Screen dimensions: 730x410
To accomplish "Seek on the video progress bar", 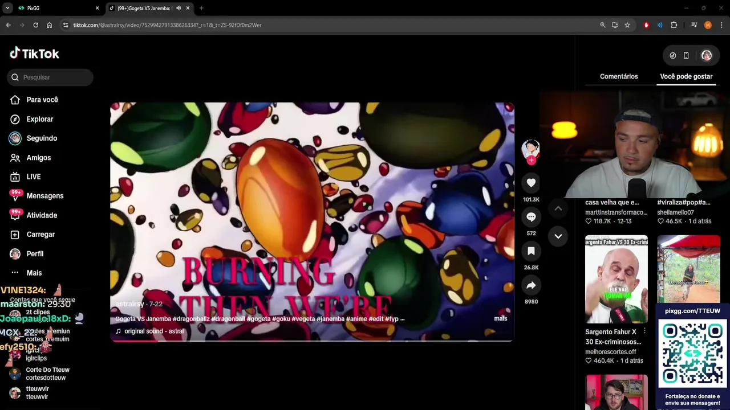I will click(x=312, y=341).
